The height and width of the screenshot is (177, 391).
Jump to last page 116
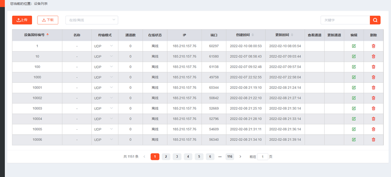click(x=230, y=157)
